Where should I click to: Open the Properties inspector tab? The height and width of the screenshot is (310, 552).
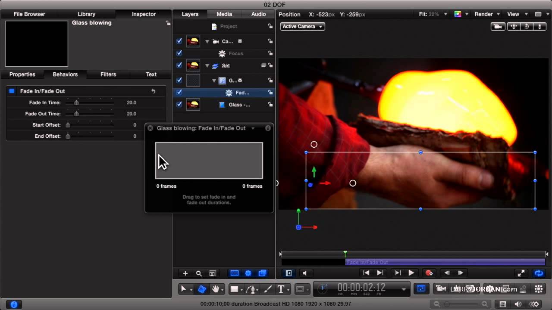click(x=22, y=74)
